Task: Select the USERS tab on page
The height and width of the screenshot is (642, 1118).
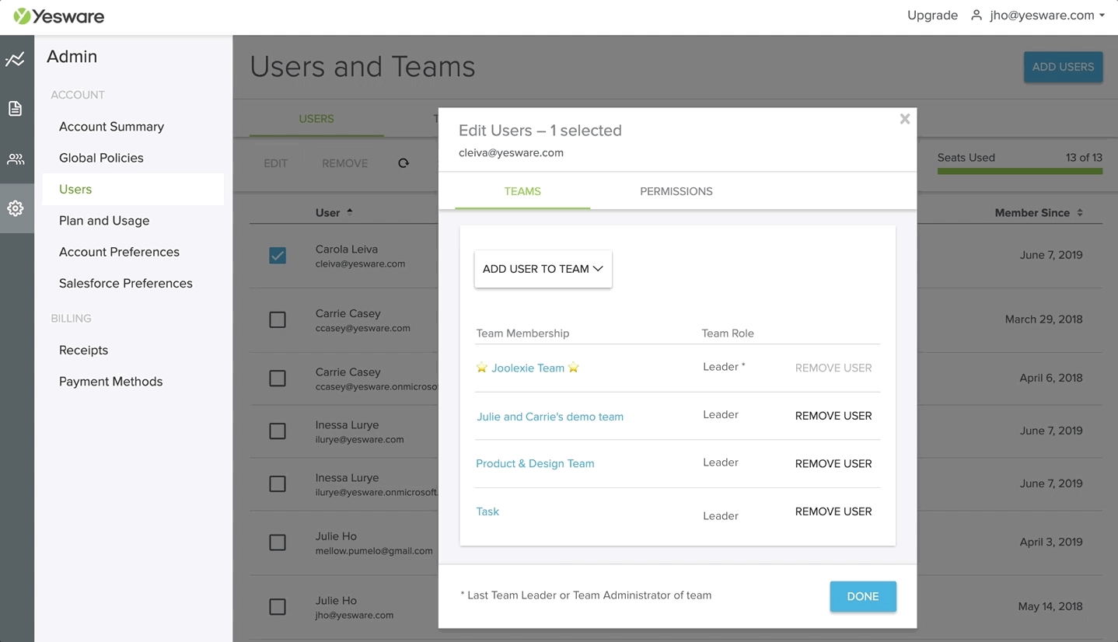Action: 316,119
